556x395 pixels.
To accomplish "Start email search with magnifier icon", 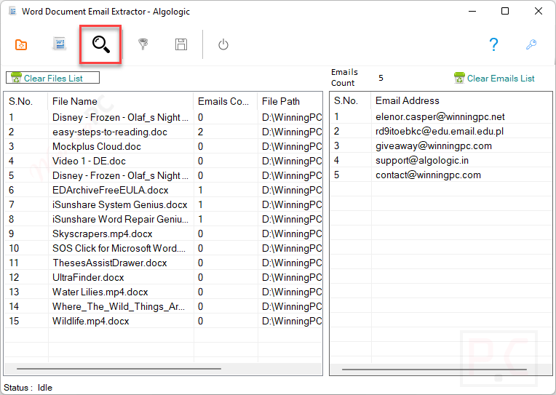I will [100, 44].
